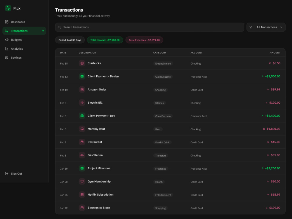Click the Utilities category tag
The height and width of the screenshot is (219, 292).
[x=159, y=103]
